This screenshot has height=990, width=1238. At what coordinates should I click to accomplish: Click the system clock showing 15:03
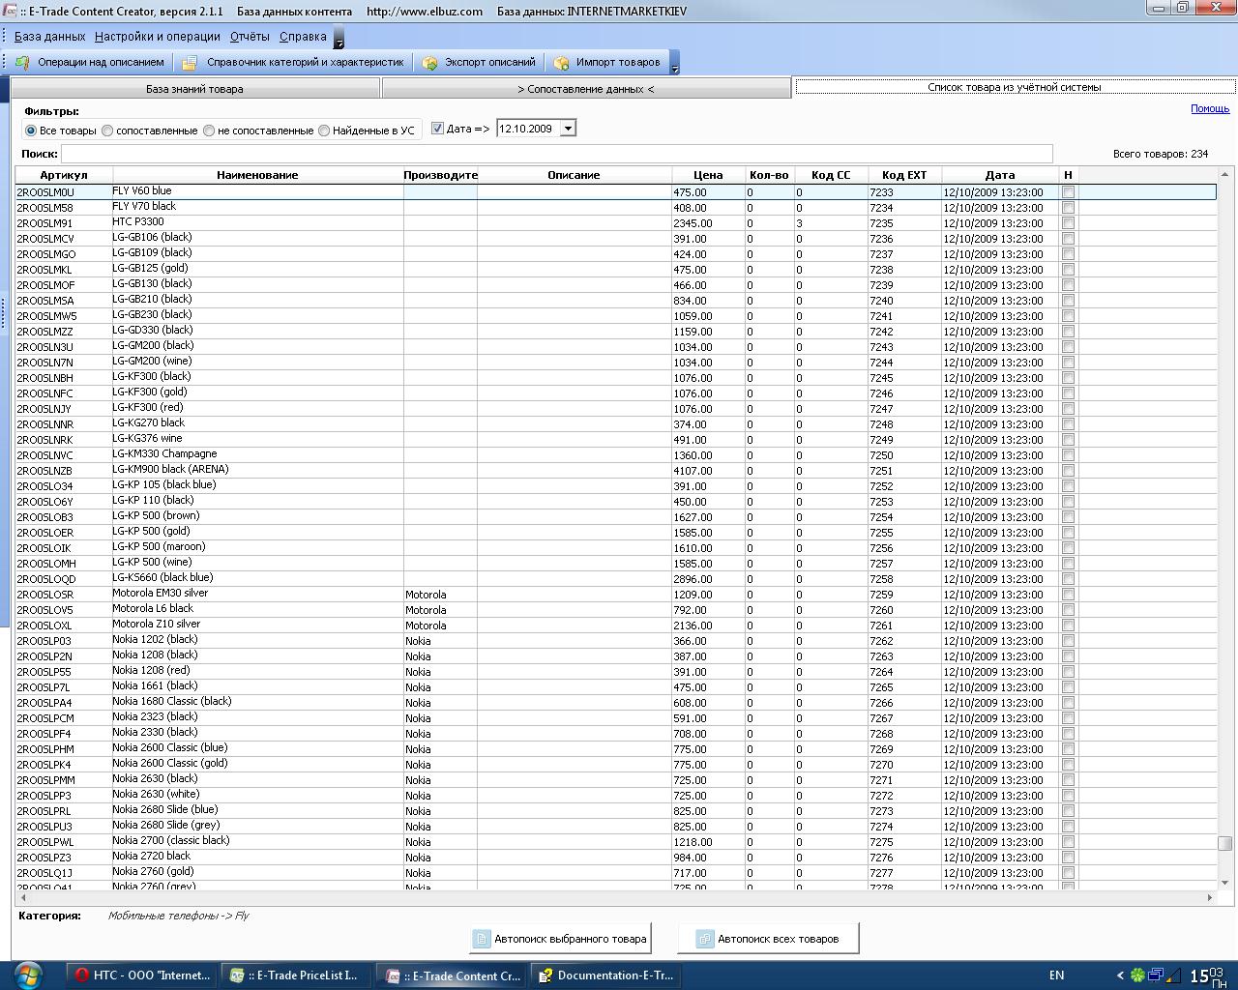pos(1207,975)
